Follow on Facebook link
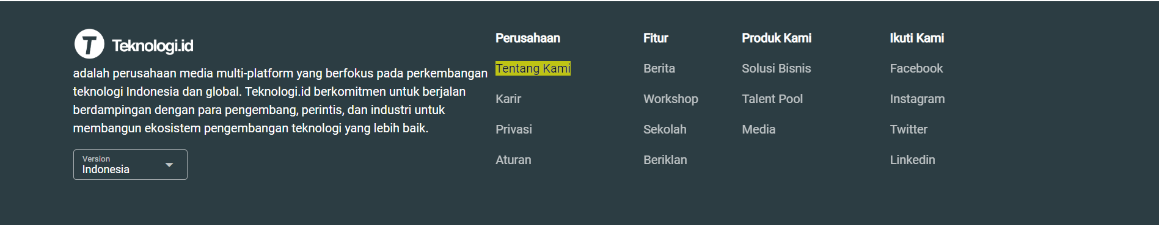 (x=916, y=68)
